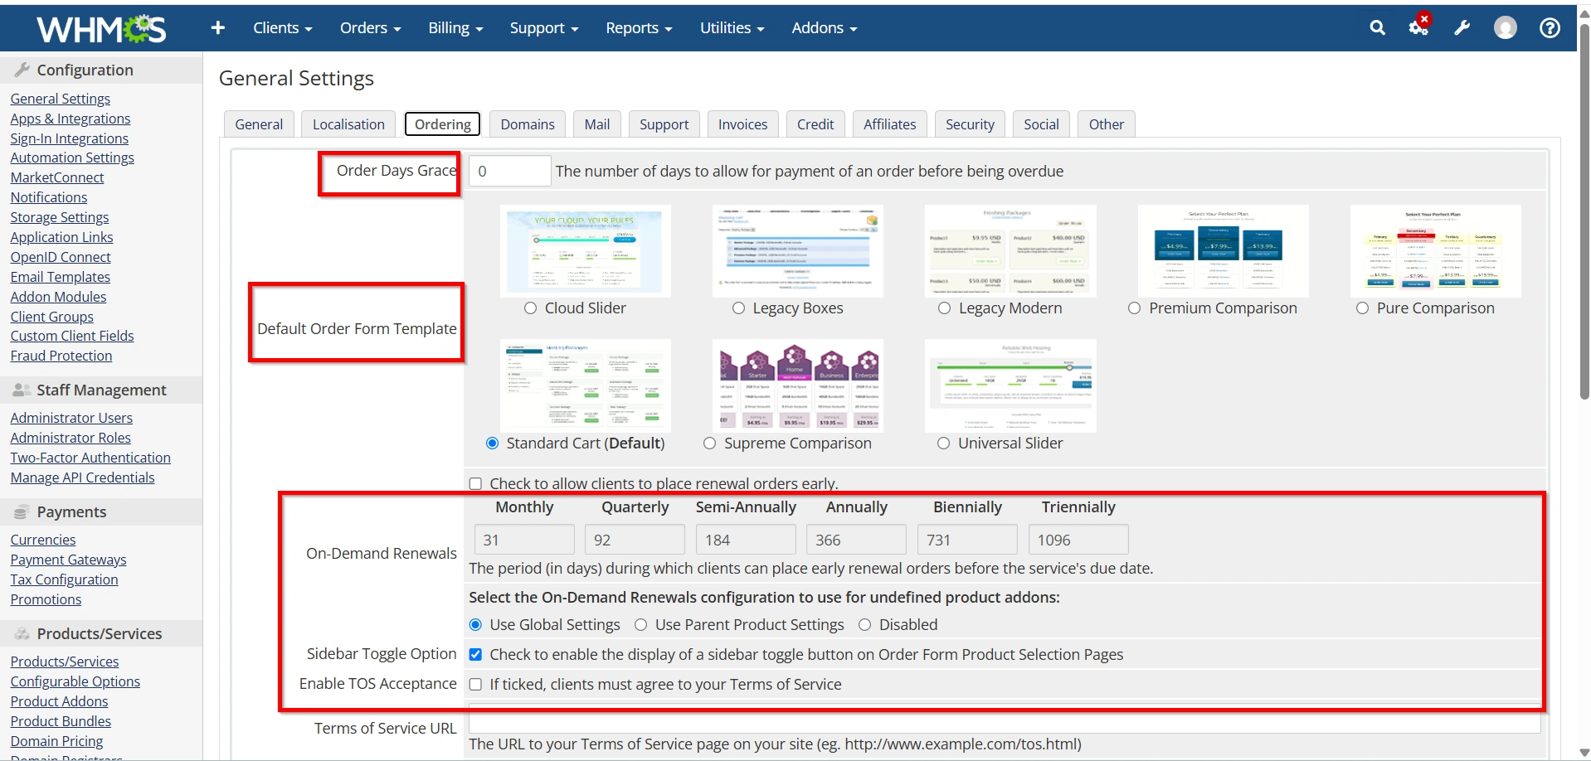Go to Email Templates link
The width and height of the screenshot is (1591, 761).
[61, 277]
